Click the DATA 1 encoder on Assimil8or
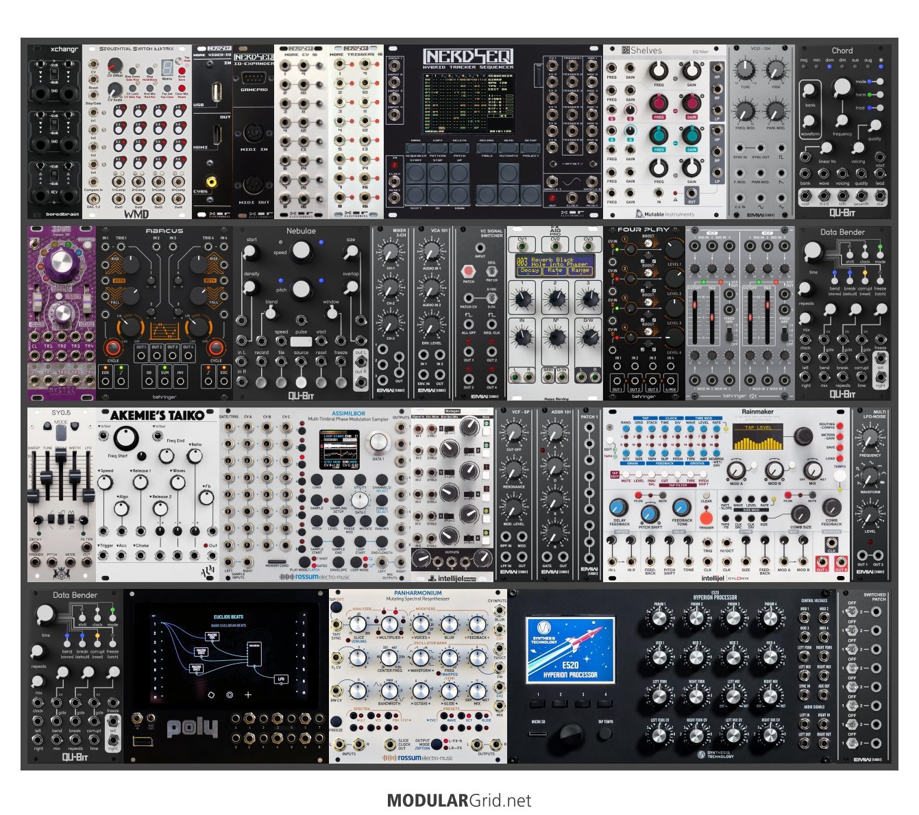The height and width of the screenshot is (815, 919). (x=378, y=443)
